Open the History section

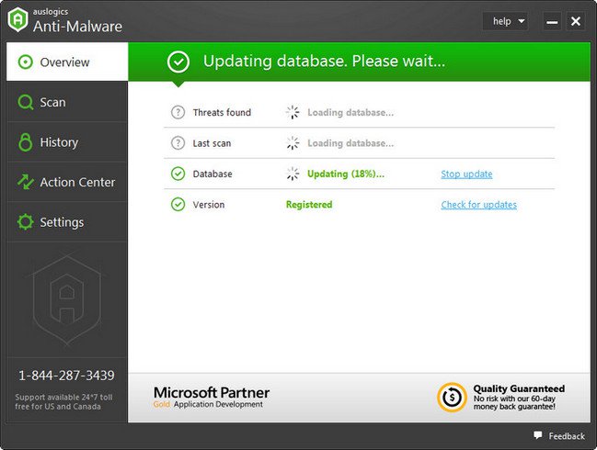click(x=67, y=141)
